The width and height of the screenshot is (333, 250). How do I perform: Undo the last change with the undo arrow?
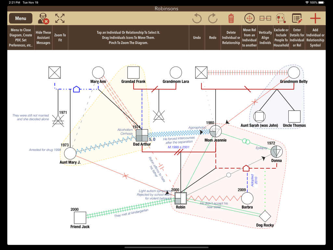pos(196,18)
